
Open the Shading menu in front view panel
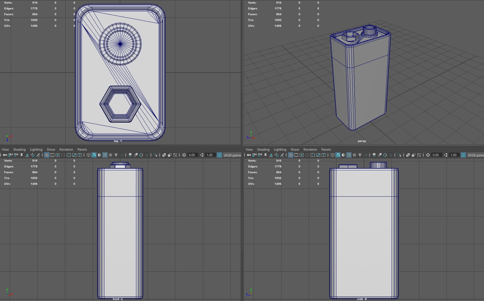point(19,150)
